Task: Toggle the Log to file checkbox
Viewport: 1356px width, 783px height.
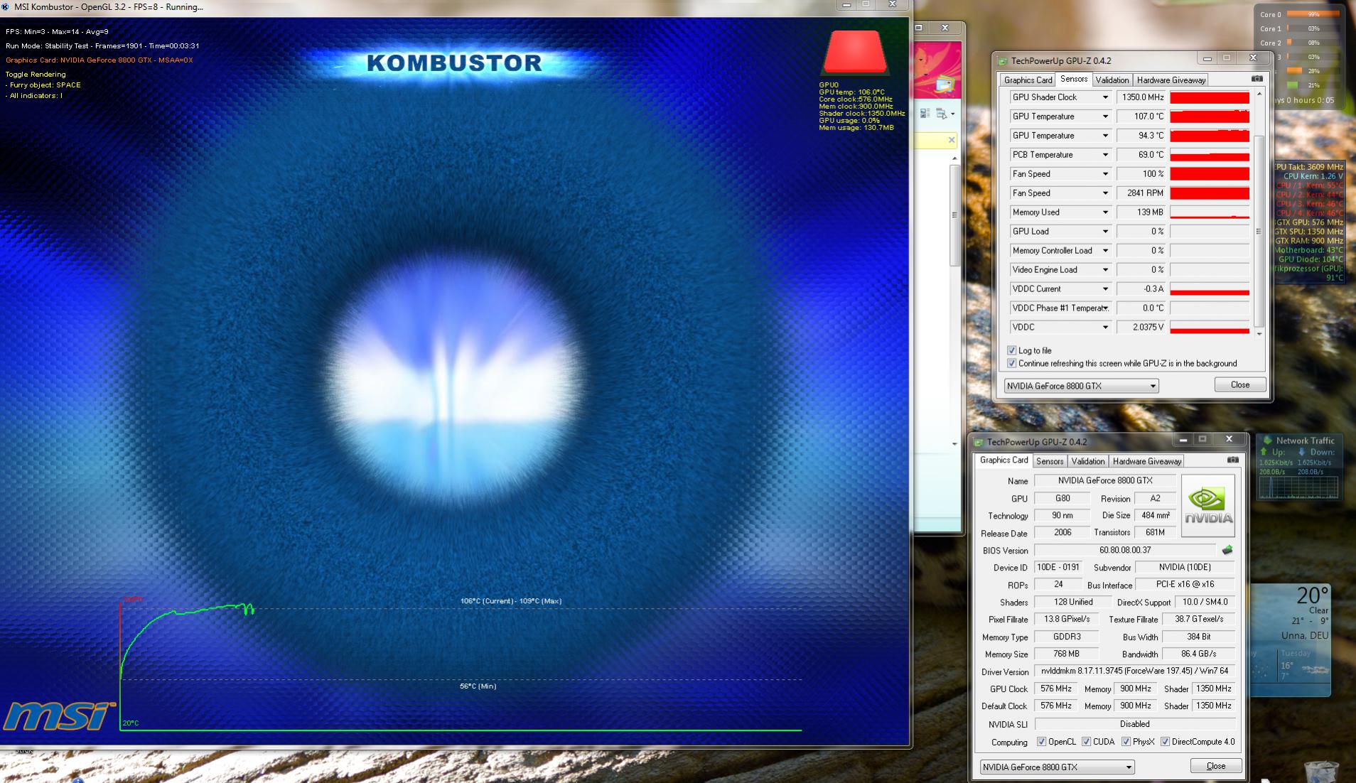Action: tap(1011, 350)
